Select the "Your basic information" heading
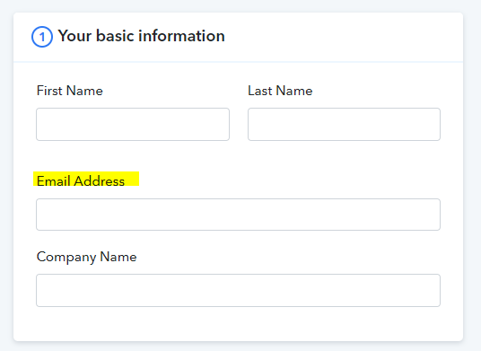Image resolution: width=481 pixels, height=351 pixels. 142,36
